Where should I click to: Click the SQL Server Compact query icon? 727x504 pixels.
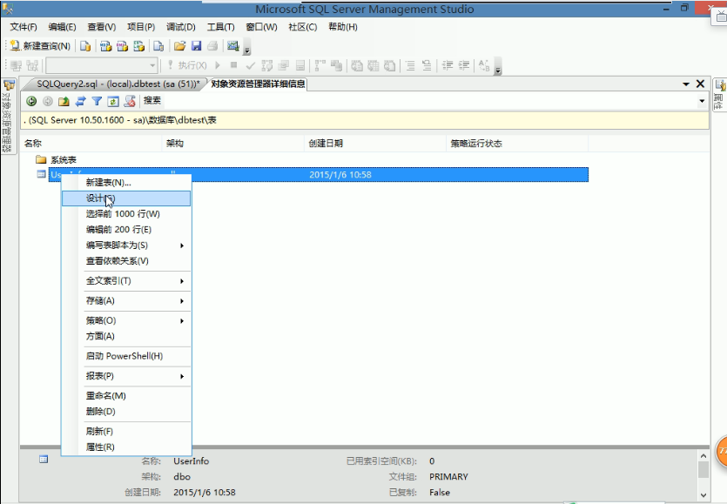tap(158, 46)
